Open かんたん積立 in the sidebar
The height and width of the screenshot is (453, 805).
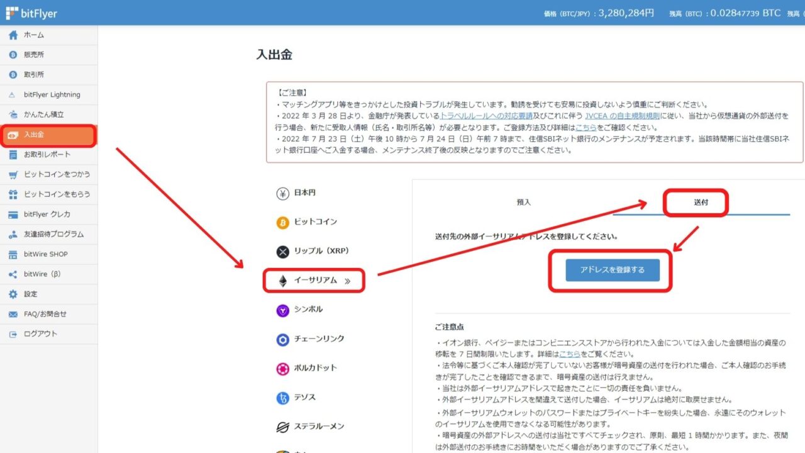[x=49, y=115]
